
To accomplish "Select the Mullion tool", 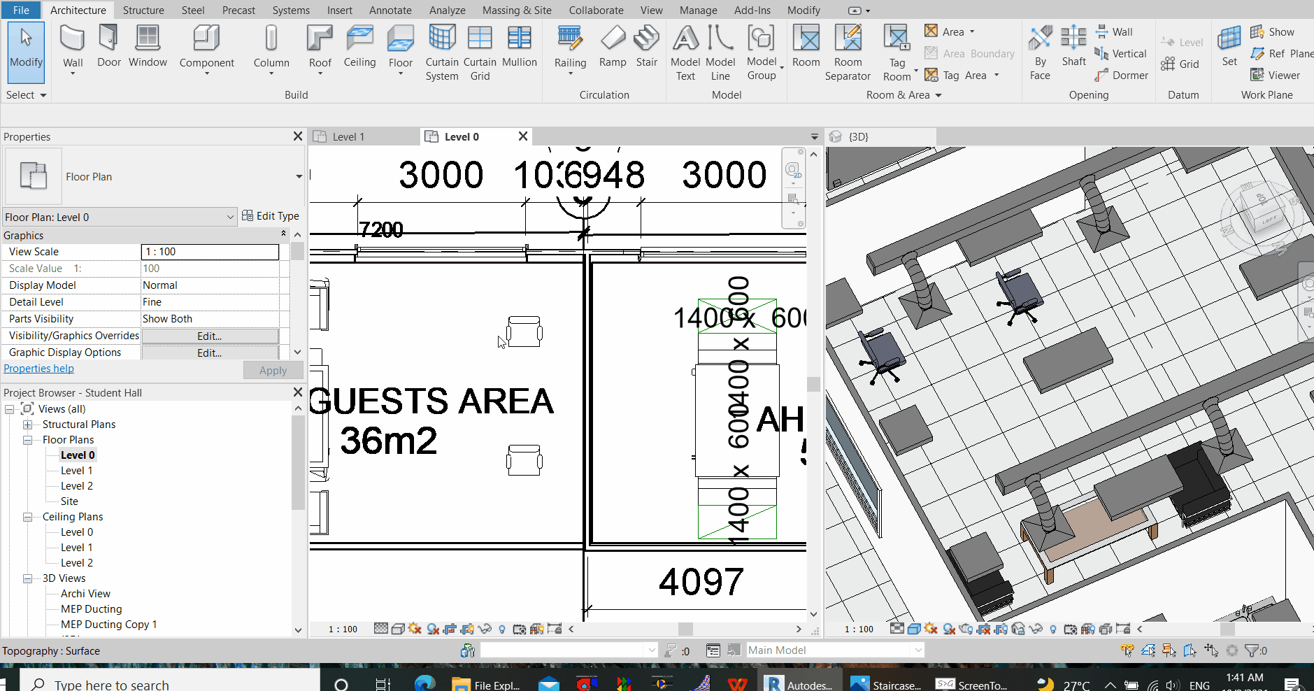I will 520,46.
